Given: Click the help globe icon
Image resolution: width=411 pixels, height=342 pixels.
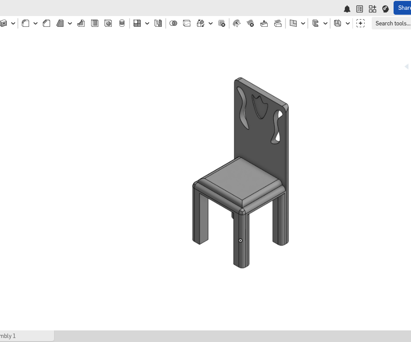Looking at the screenshot, I should 385,8.
